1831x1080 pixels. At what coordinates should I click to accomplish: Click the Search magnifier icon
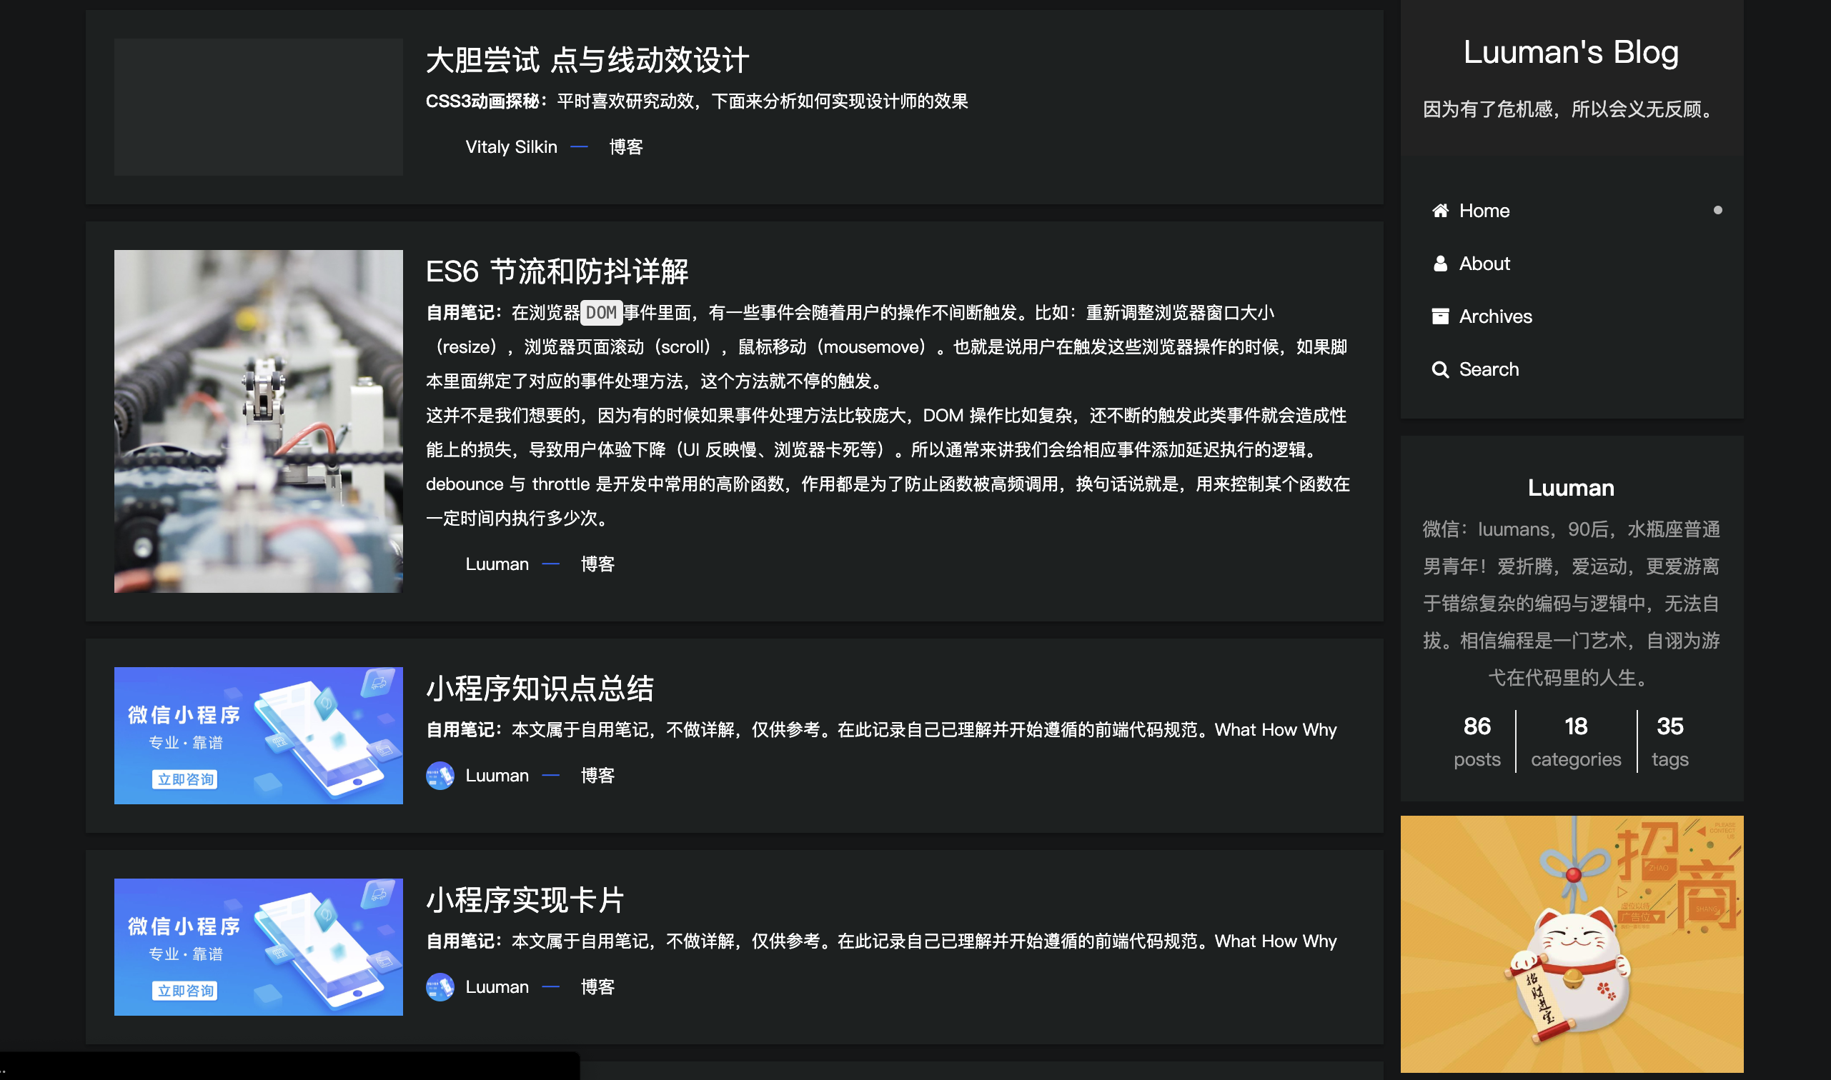point(1439,370)
